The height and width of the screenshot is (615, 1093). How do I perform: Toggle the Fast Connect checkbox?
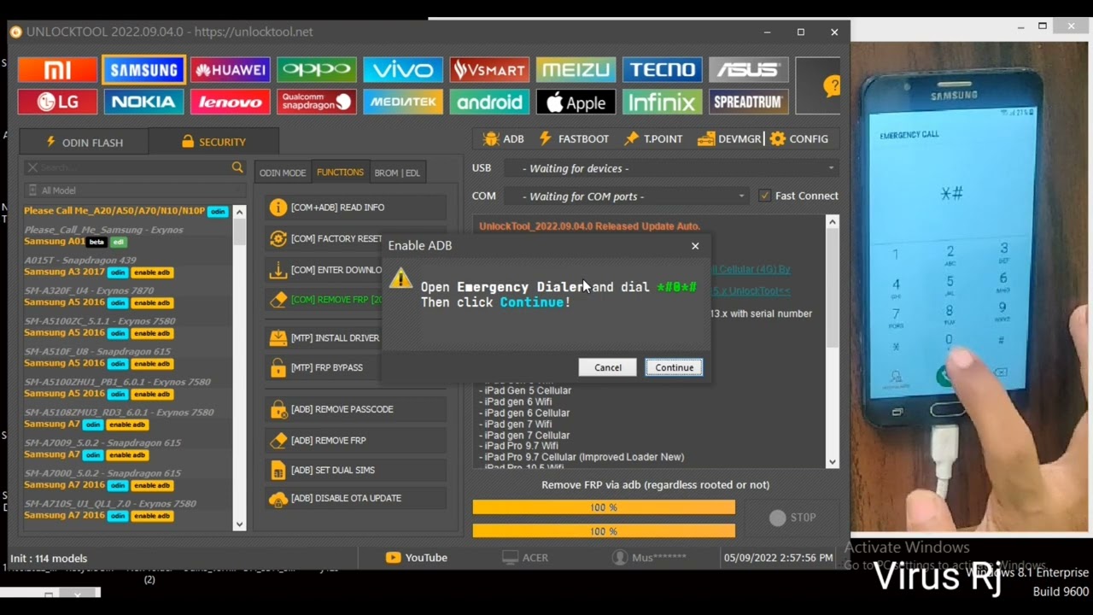click(x=764, y=196)
